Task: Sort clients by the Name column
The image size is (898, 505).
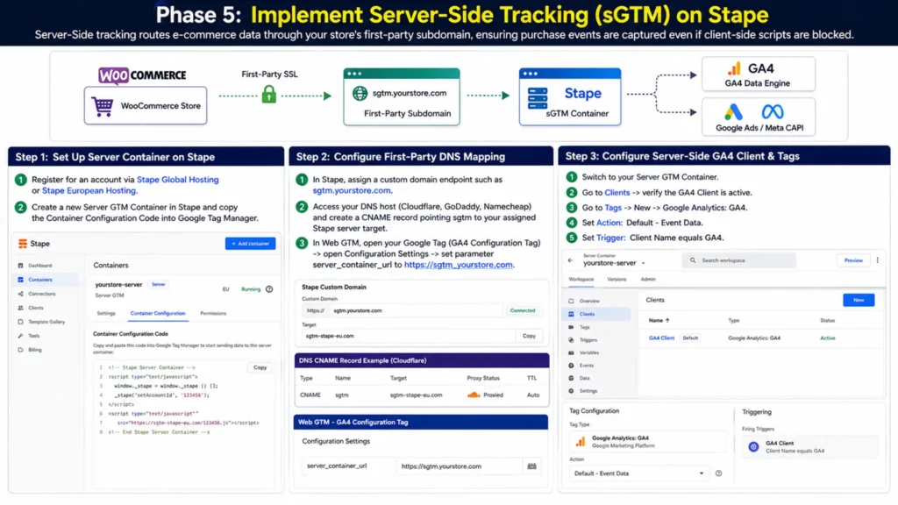Action: pos(659,321)
